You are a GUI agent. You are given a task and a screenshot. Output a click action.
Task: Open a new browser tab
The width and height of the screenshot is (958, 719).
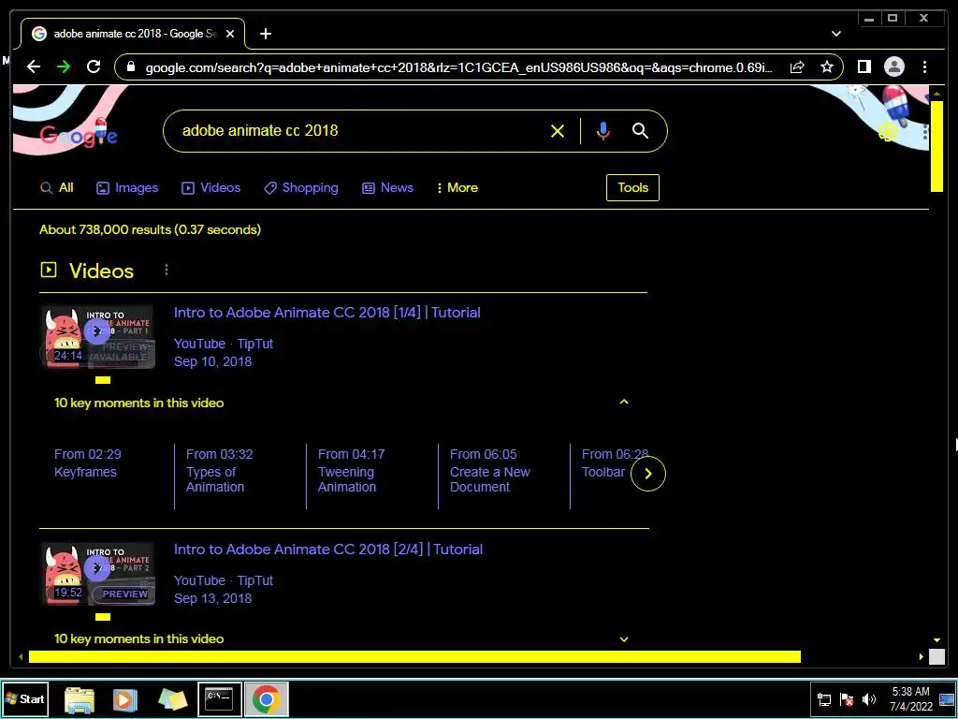265,34
